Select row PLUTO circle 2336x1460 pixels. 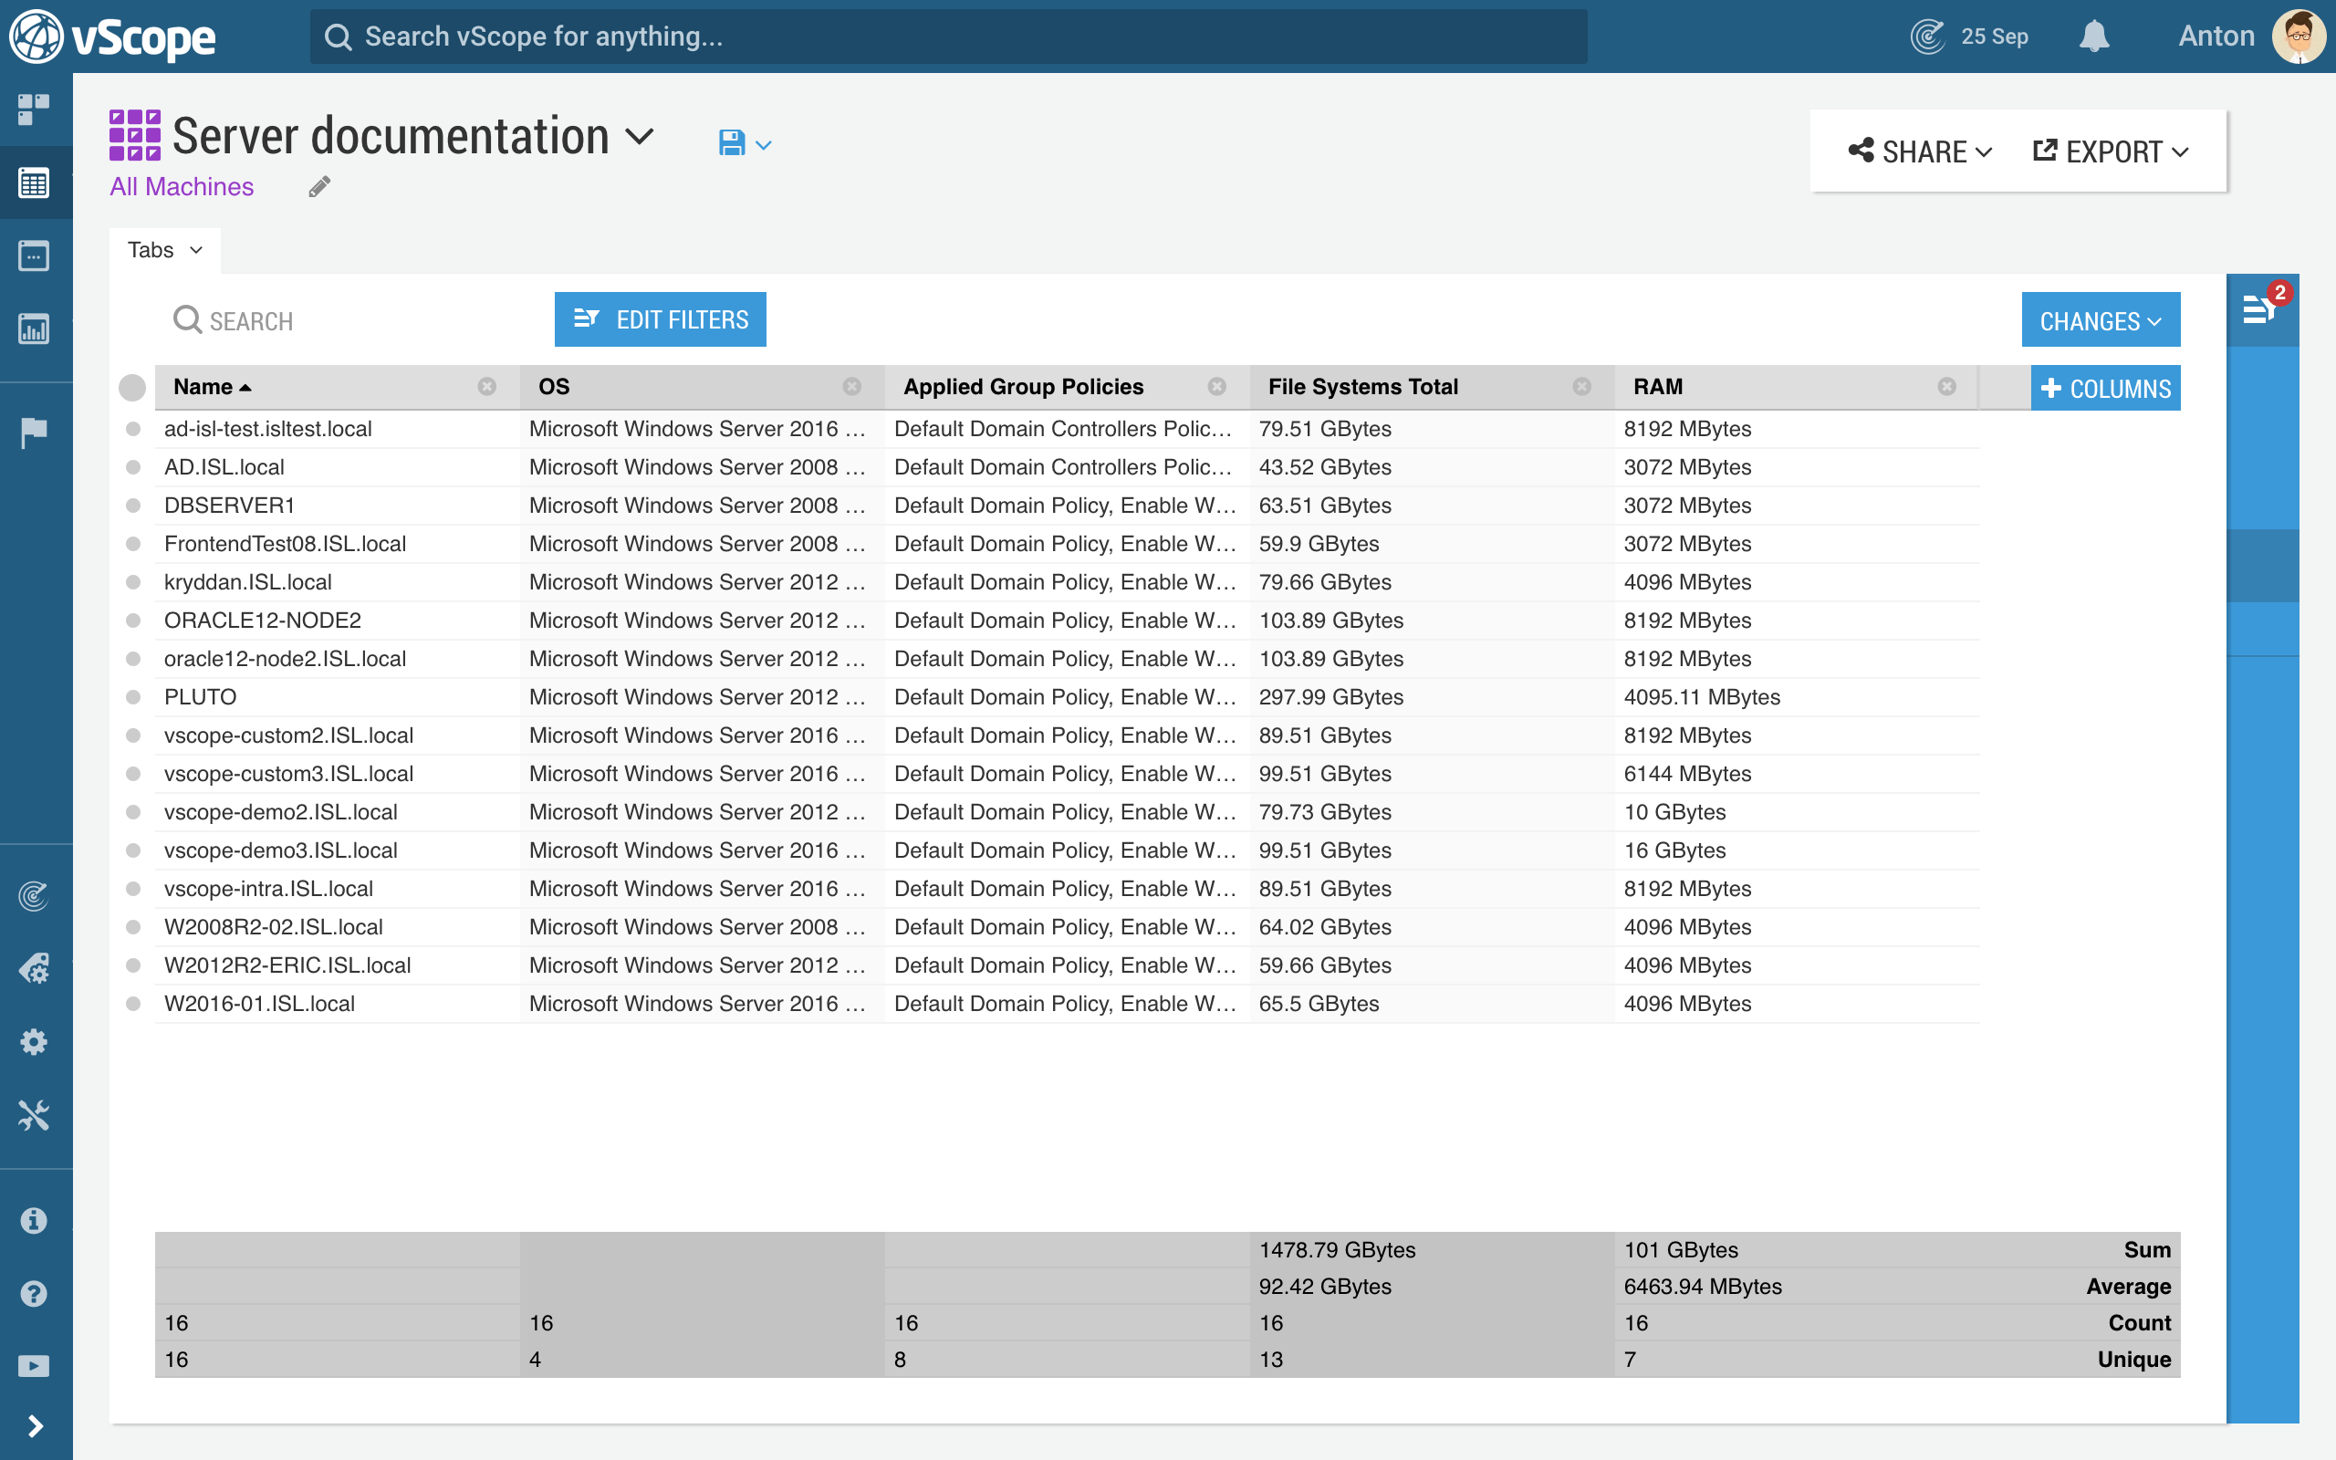(x=133, y=697)
